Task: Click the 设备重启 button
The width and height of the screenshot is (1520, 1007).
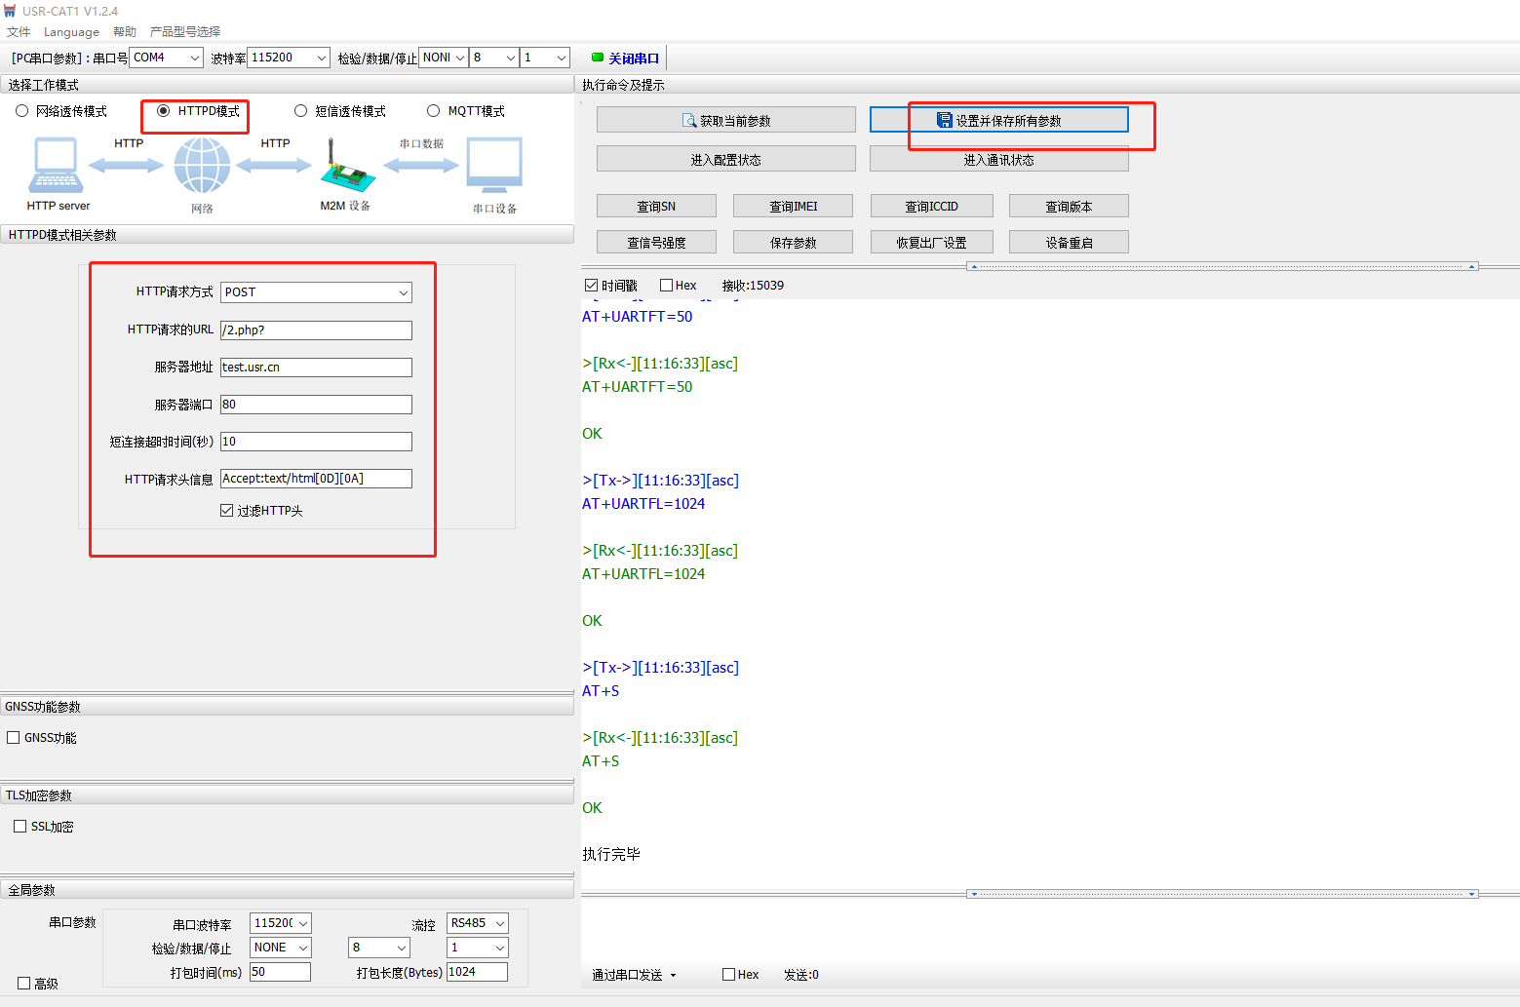Action: [1069, 243]
